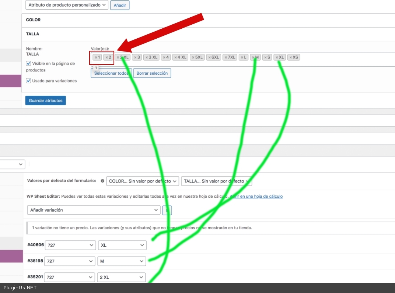The height and width of the screenshot is (293, 395).
Task: Open the "Abrir en una hoja de cálculo" link
Action: coord(256,197)
